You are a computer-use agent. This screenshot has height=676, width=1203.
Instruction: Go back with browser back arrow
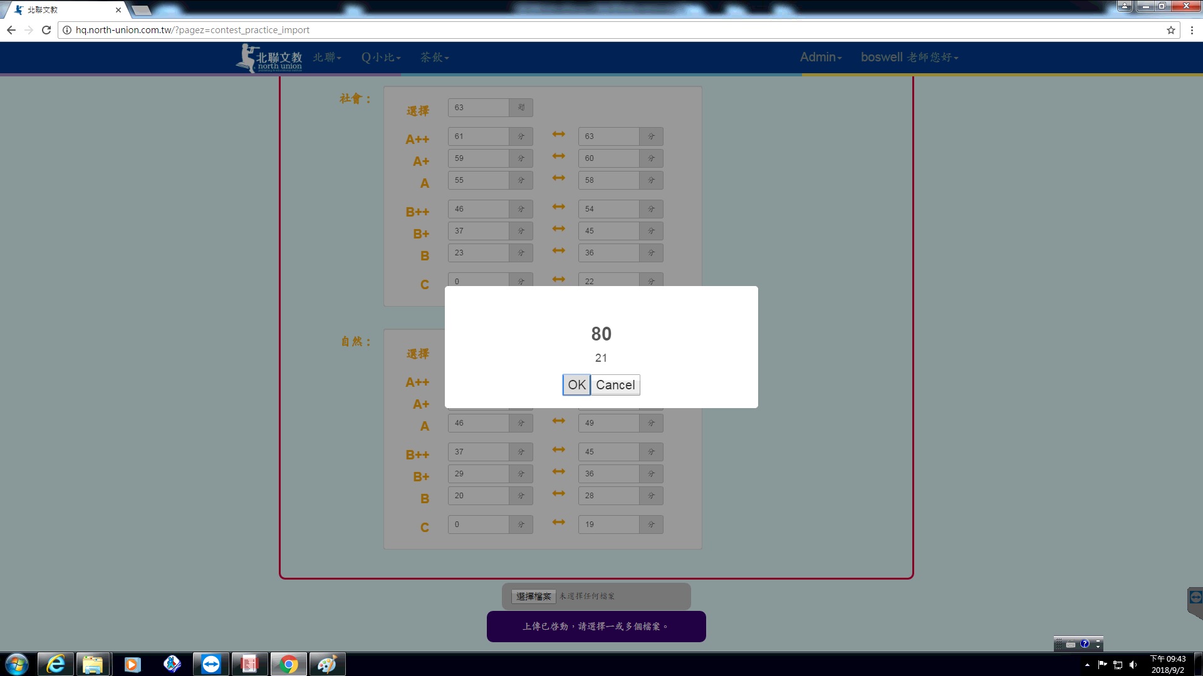11,30
